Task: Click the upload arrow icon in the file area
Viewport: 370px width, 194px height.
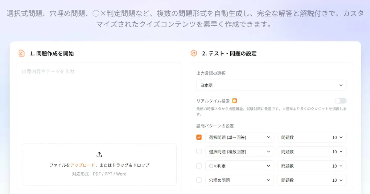Action: click(x=99, y=154)
